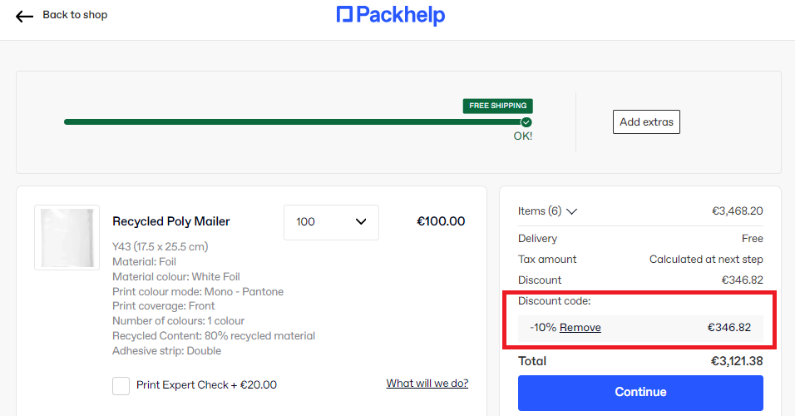This screenshot has width=795, height=416.
Task: Click the Delivery 'Free' value
Action: [753, 239]
